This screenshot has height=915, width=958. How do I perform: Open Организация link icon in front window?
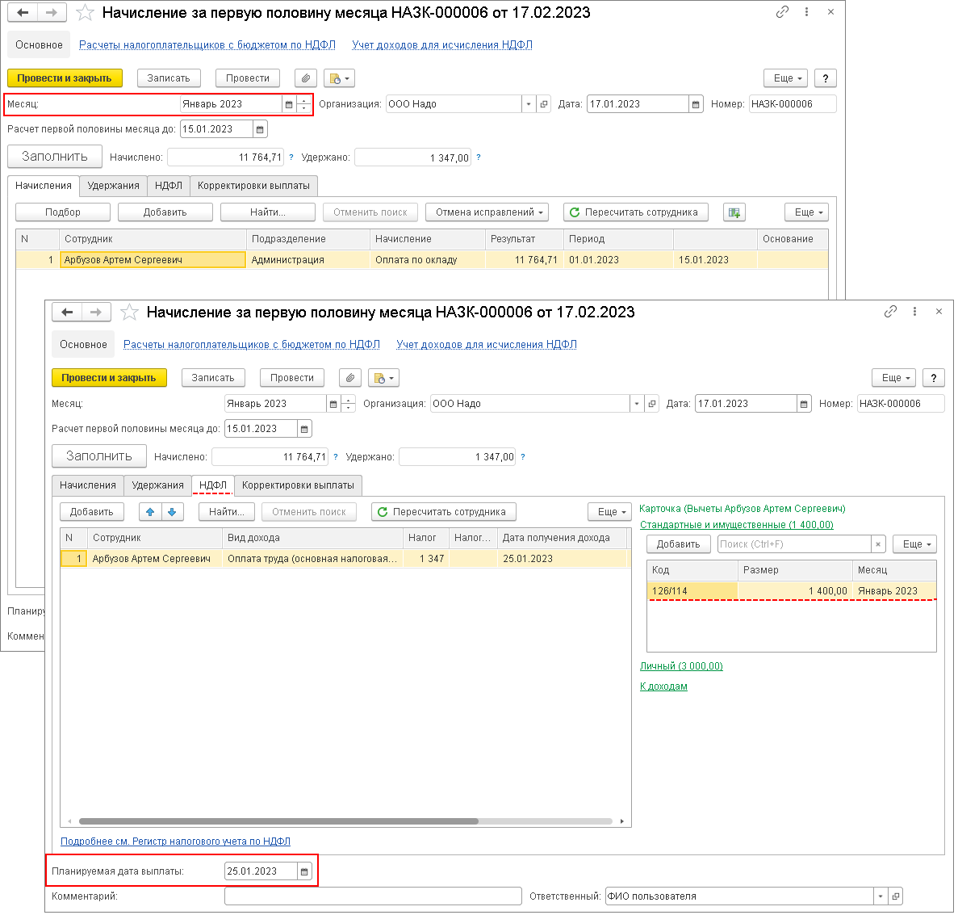652,404
